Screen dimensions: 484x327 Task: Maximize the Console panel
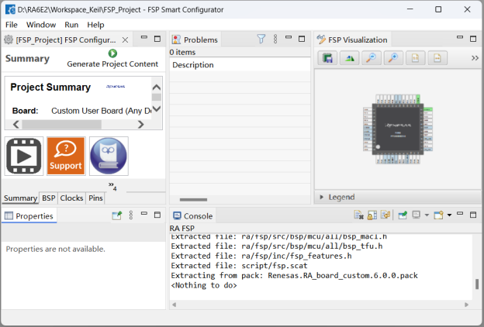[x=473, y=215]
